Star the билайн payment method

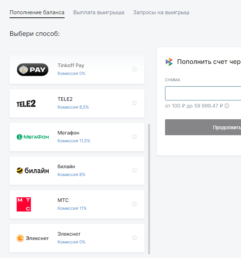pyautogui.click(x=135, y=170)
